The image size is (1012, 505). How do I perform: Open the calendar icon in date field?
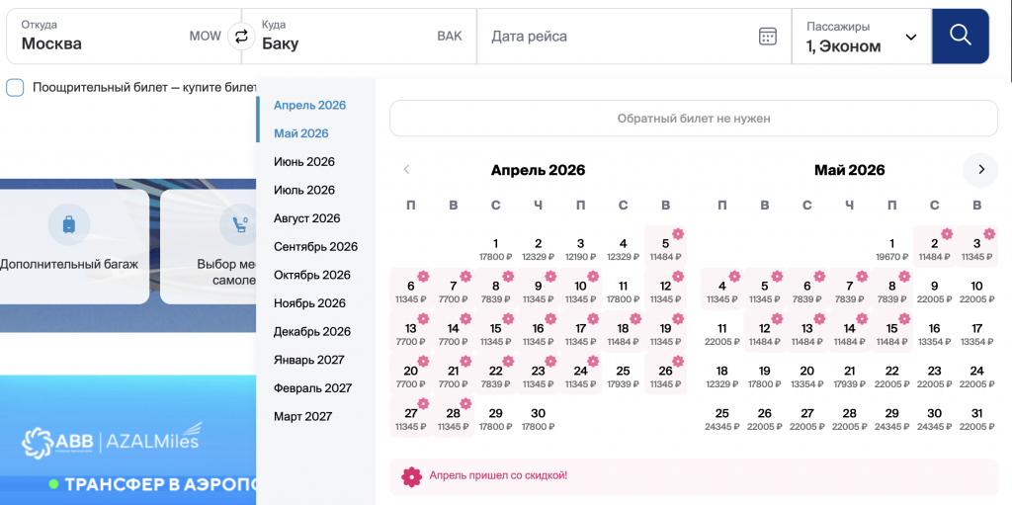point(768,37)
